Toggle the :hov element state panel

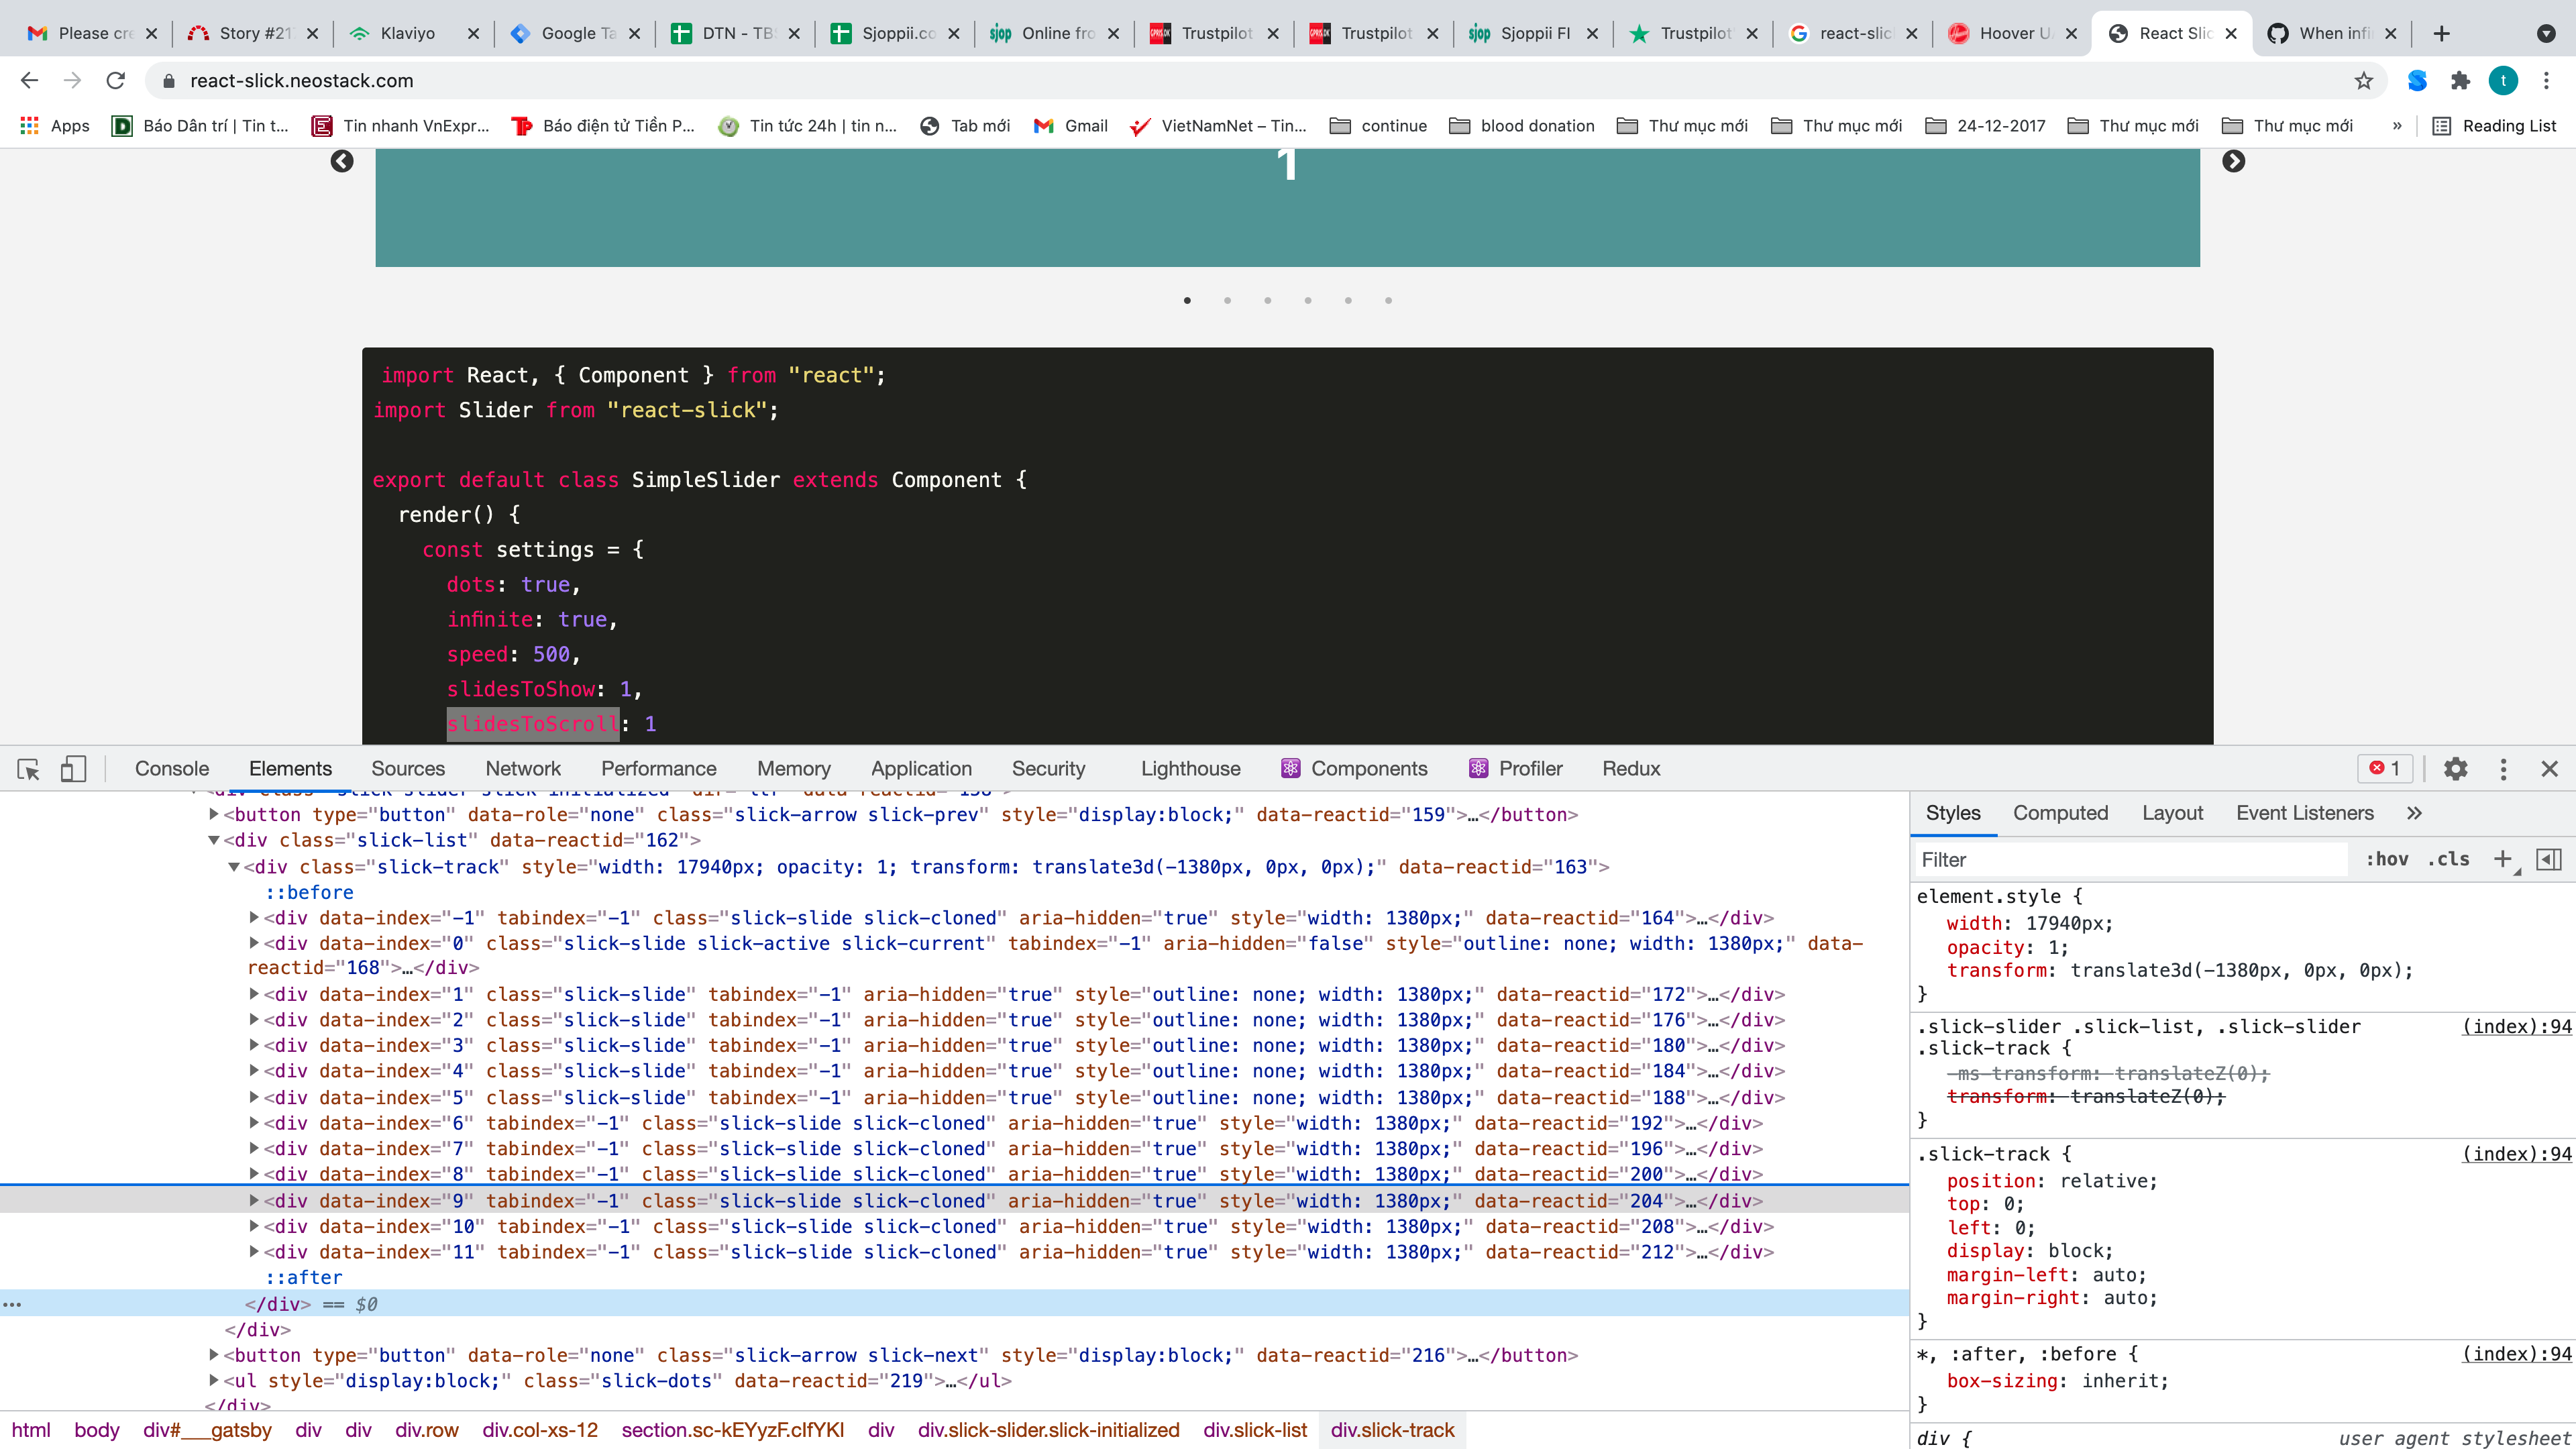(x=2386, y=859)
